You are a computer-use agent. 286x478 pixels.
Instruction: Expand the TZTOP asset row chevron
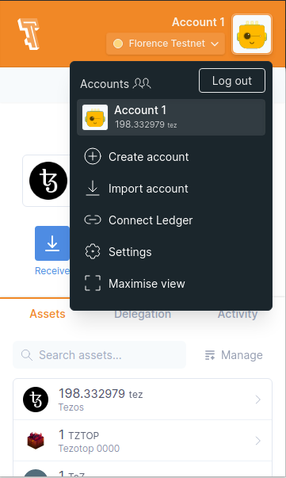(x=257, y=441)
